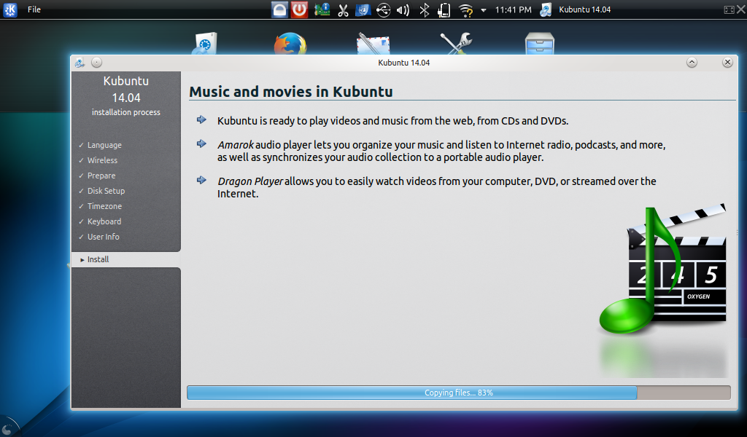Viewport: 747px width, 437px height.
Task: Click the desktop installer disc icon
Action: pos(205,44)
